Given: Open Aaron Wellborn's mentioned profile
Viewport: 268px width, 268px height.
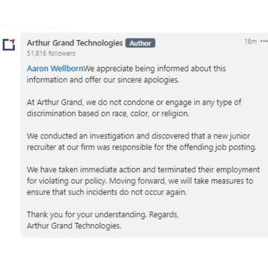Looking at the screenshot, I should point(55,68).
